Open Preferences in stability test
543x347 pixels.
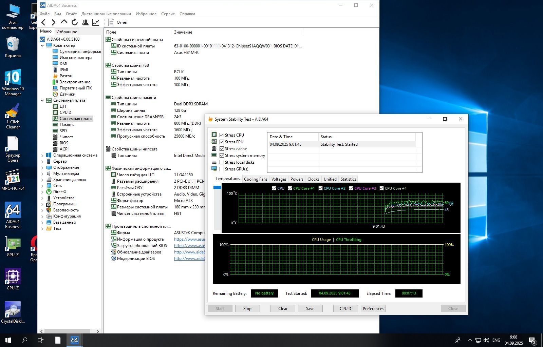pyautogui.click(x=373, y=309)
